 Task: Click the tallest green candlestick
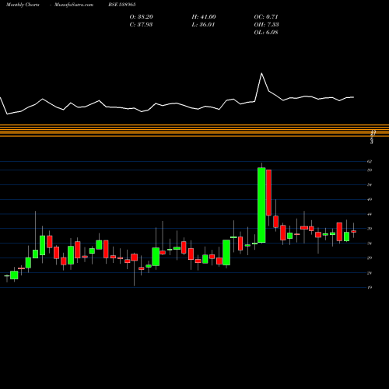[261, 205]
